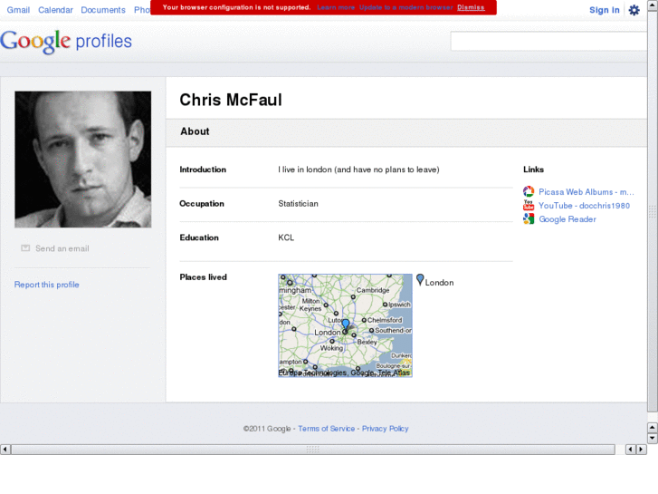Click the KCL education value
Screen dimensions: 658x494
tap(286, 237)
